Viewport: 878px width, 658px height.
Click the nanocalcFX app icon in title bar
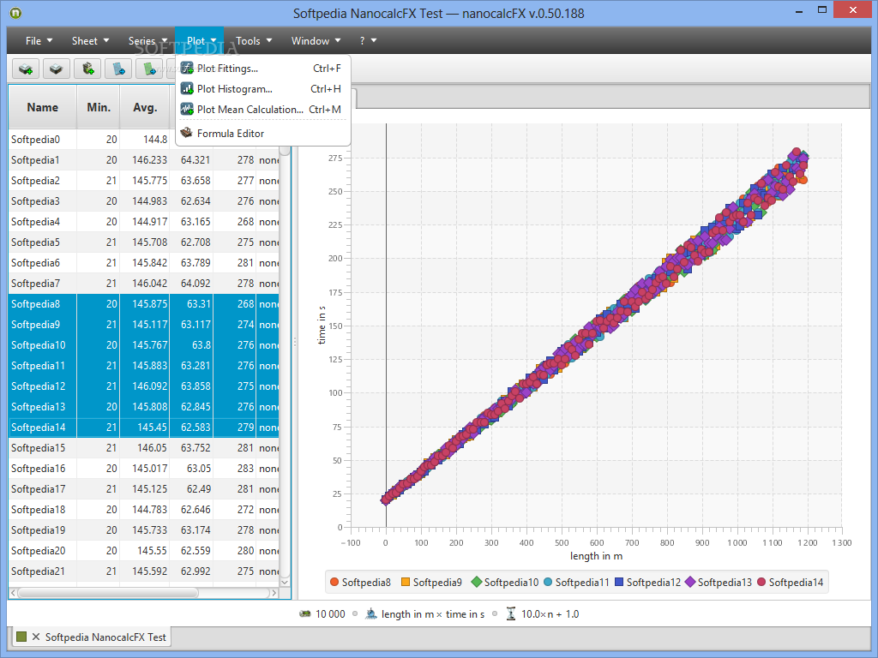(x=15, y=12)
